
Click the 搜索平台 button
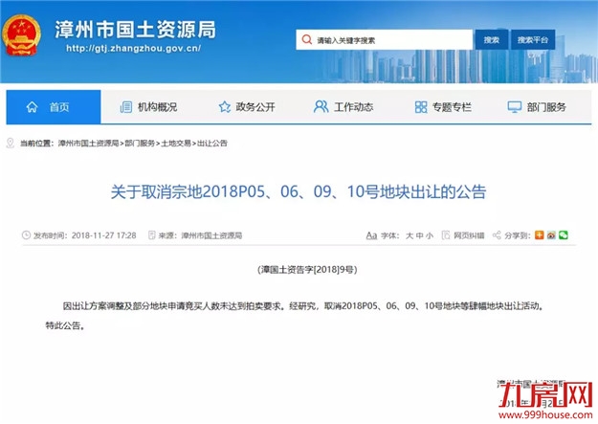click(x=533, y=39)
